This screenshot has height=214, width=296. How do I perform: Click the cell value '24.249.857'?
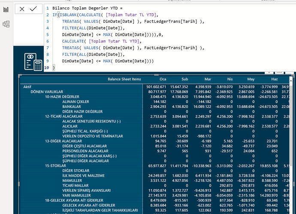click(157, 176)
